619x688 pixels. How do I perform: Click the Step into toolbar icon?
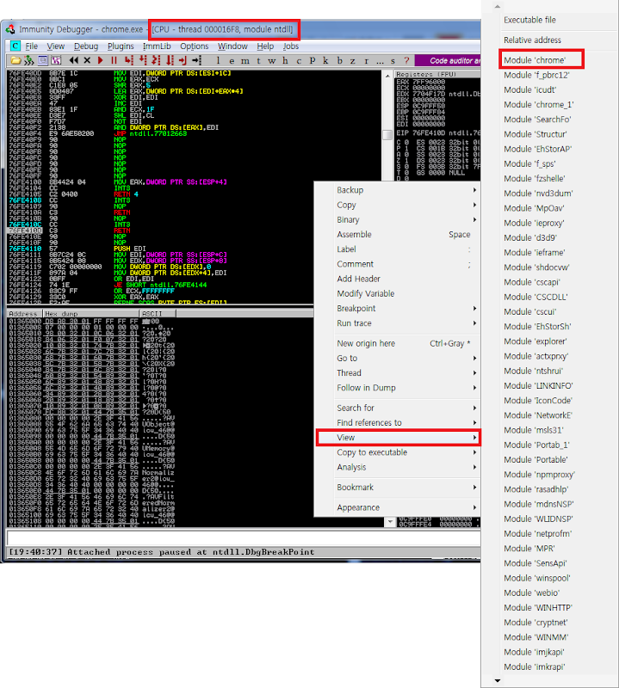pos(129,60)
